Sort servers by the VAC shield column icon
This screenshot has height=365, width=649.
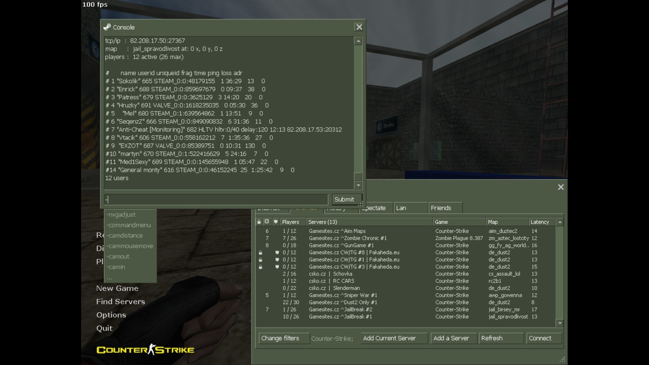tap(276, 222)
